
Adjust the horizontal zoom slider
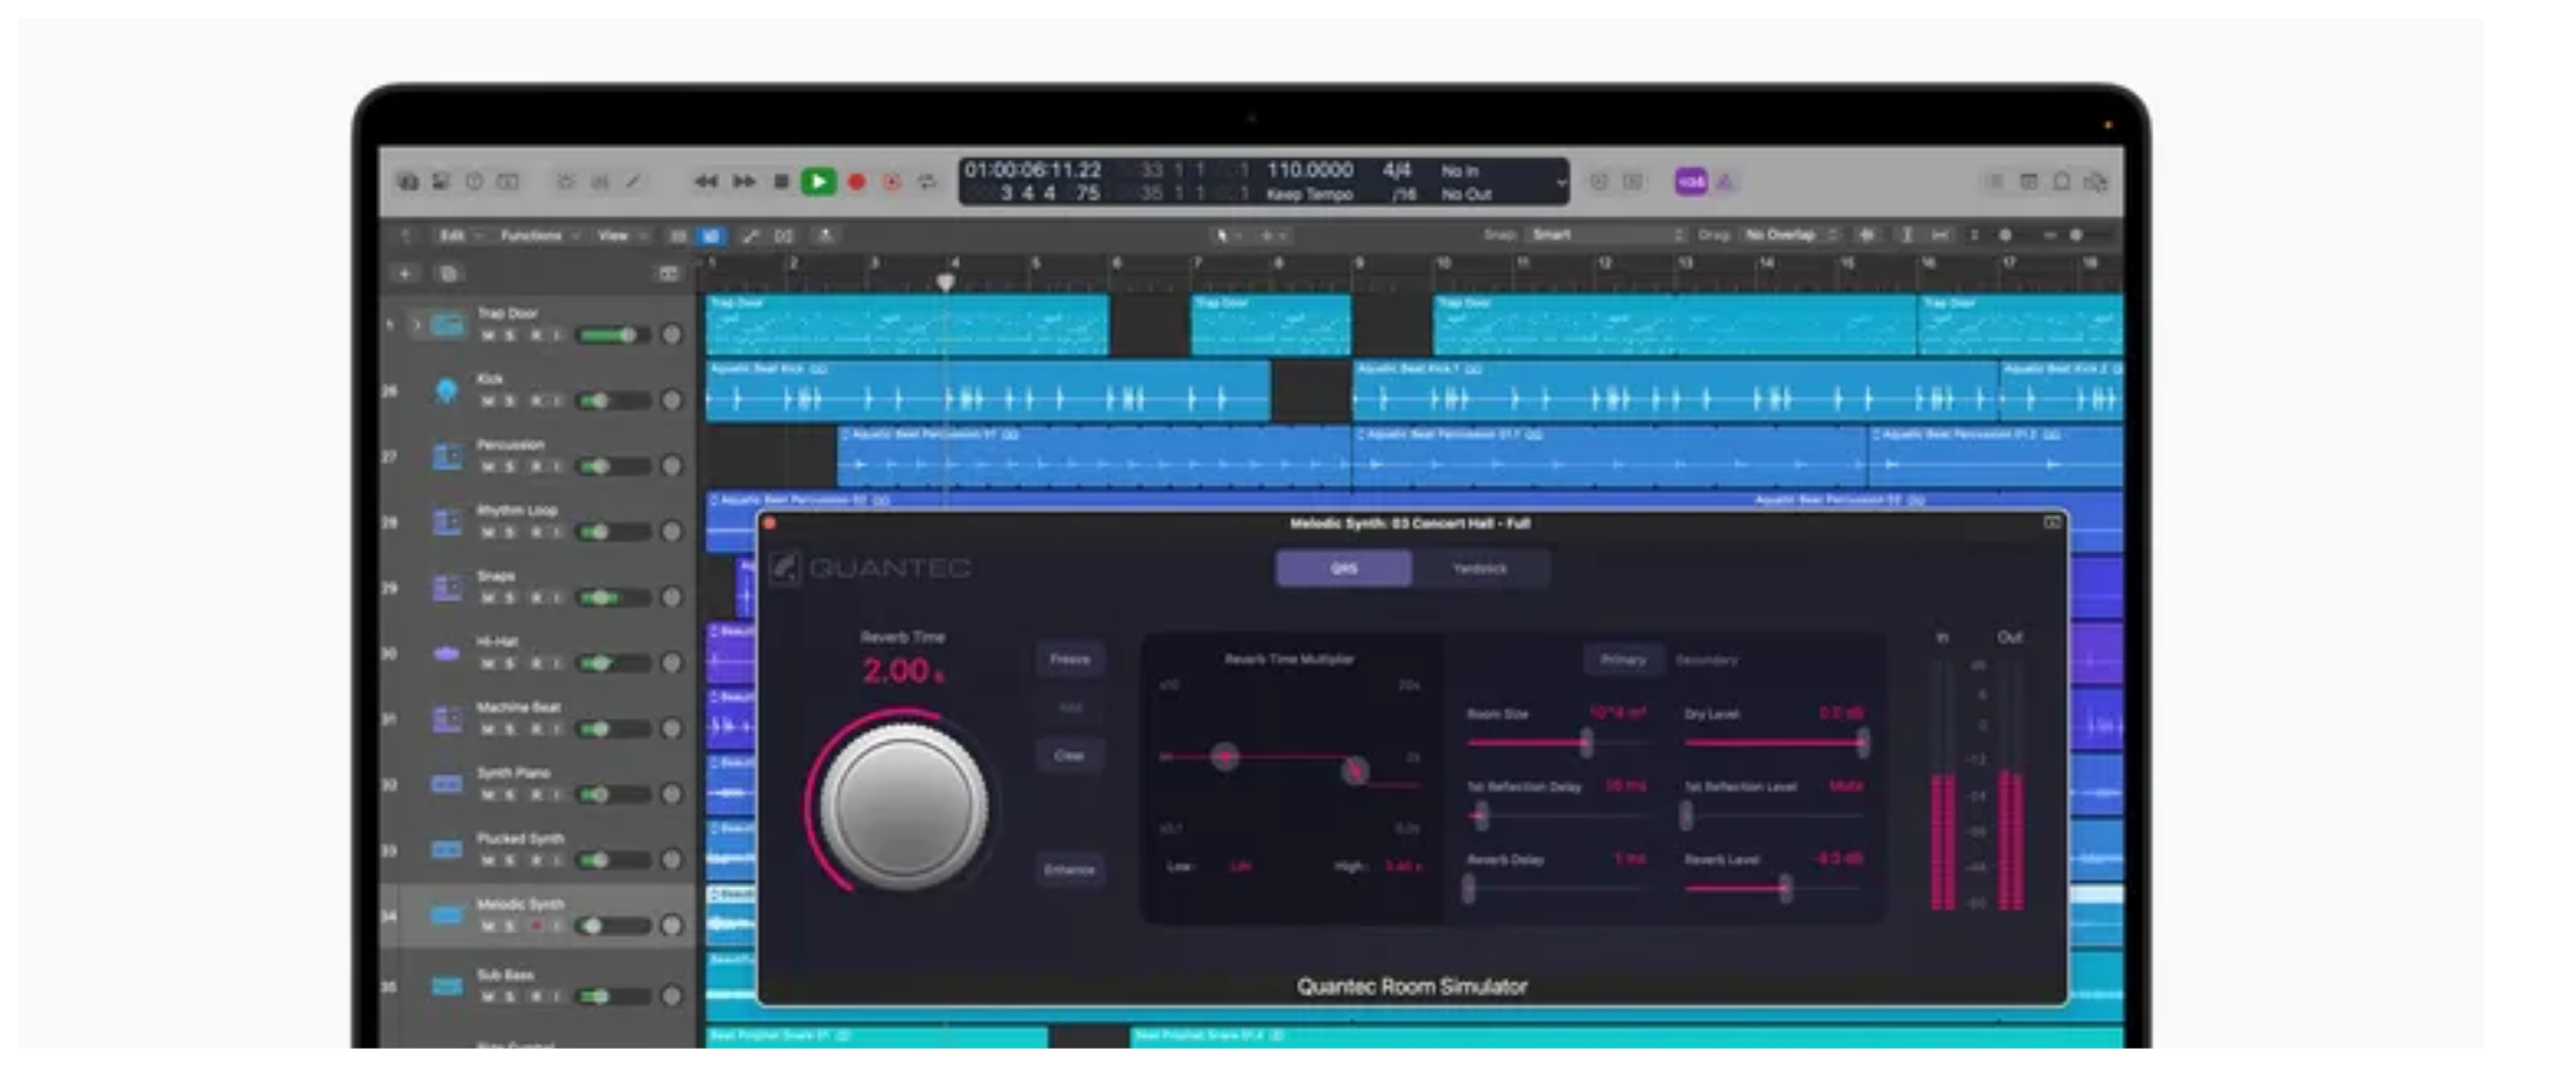pyautogui.click(x=2079, y=235)
